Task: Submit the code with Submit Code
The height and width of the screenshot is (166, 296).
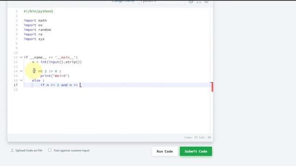Action: click(196, 151)
